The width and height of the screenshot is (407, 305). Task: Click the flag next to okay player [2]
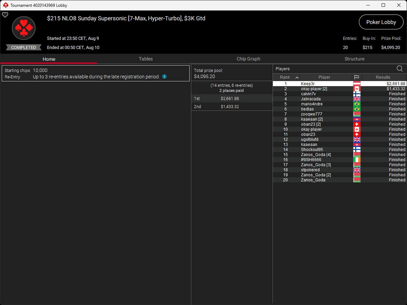point(357,89)
